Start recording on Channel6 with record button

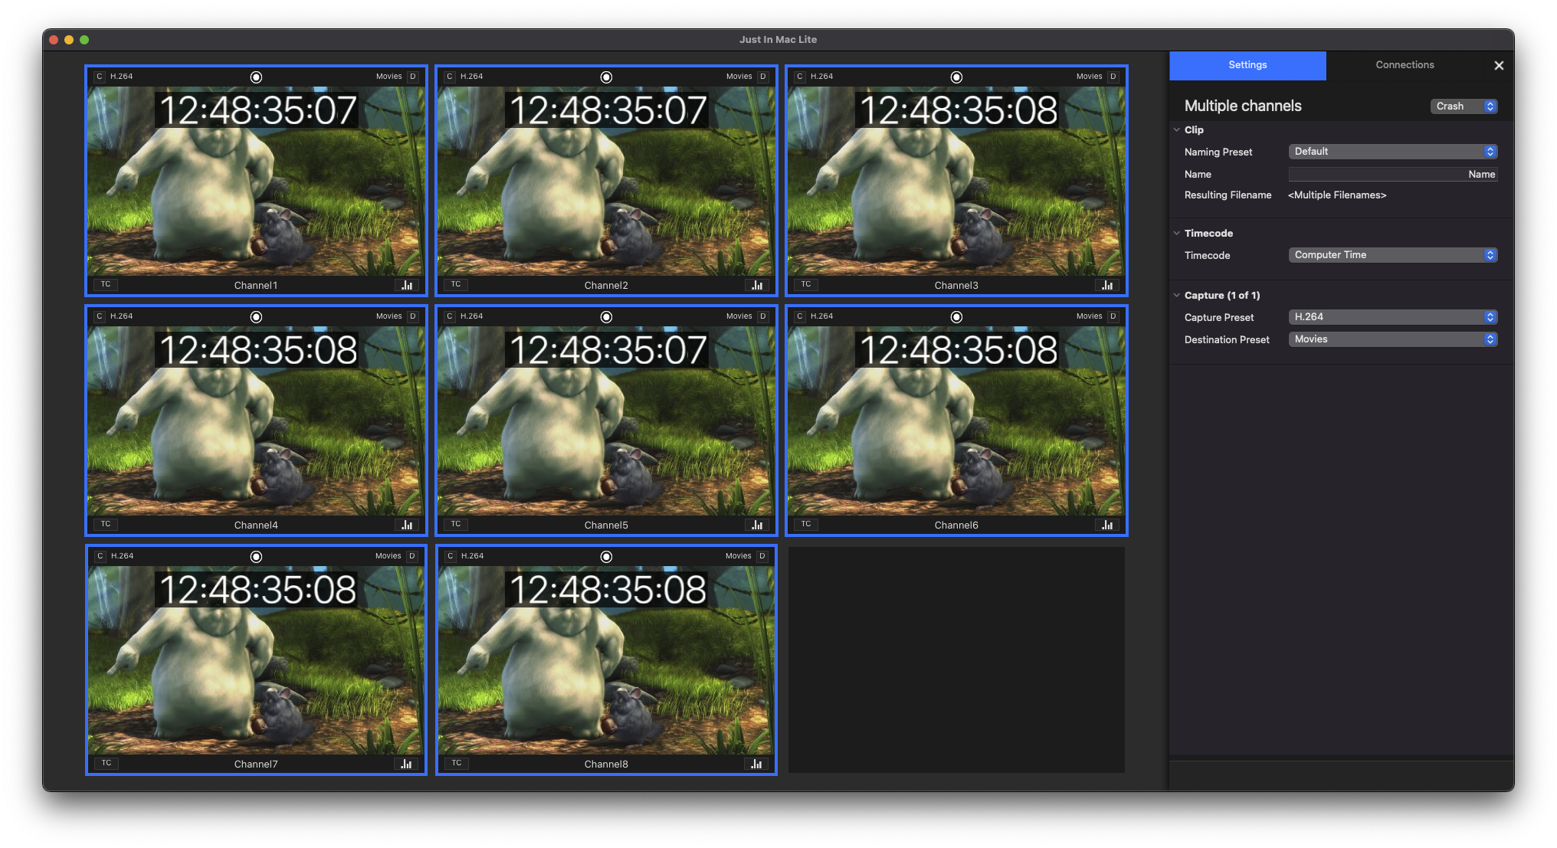[956, 317]
